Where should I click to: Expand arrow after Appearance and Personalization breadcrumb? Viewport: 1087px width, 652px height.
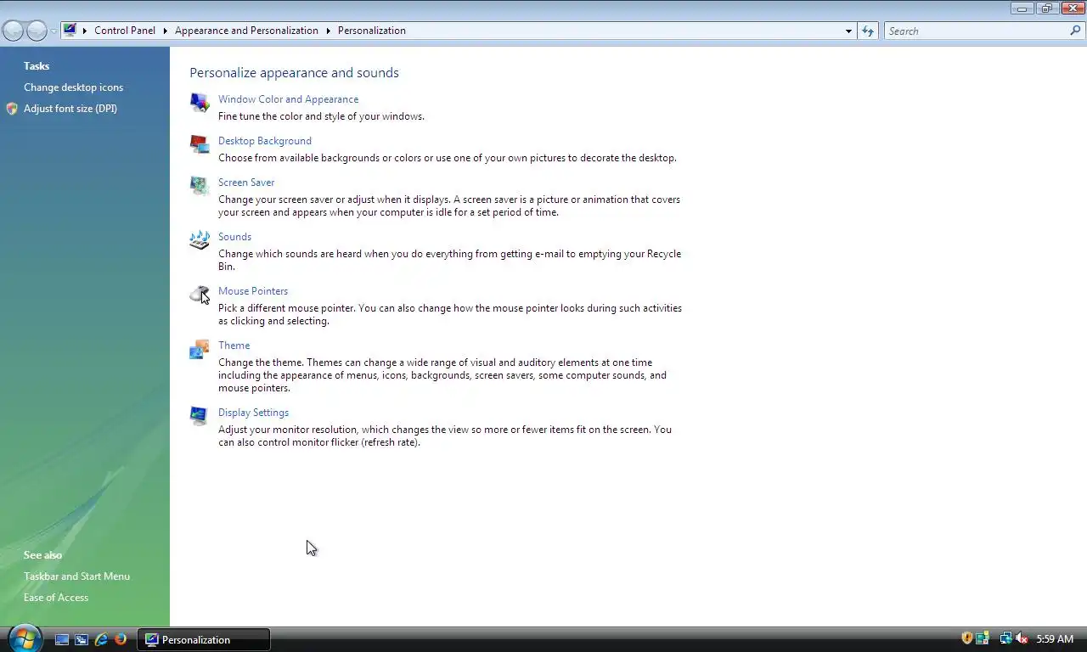[x=328, y=31]
